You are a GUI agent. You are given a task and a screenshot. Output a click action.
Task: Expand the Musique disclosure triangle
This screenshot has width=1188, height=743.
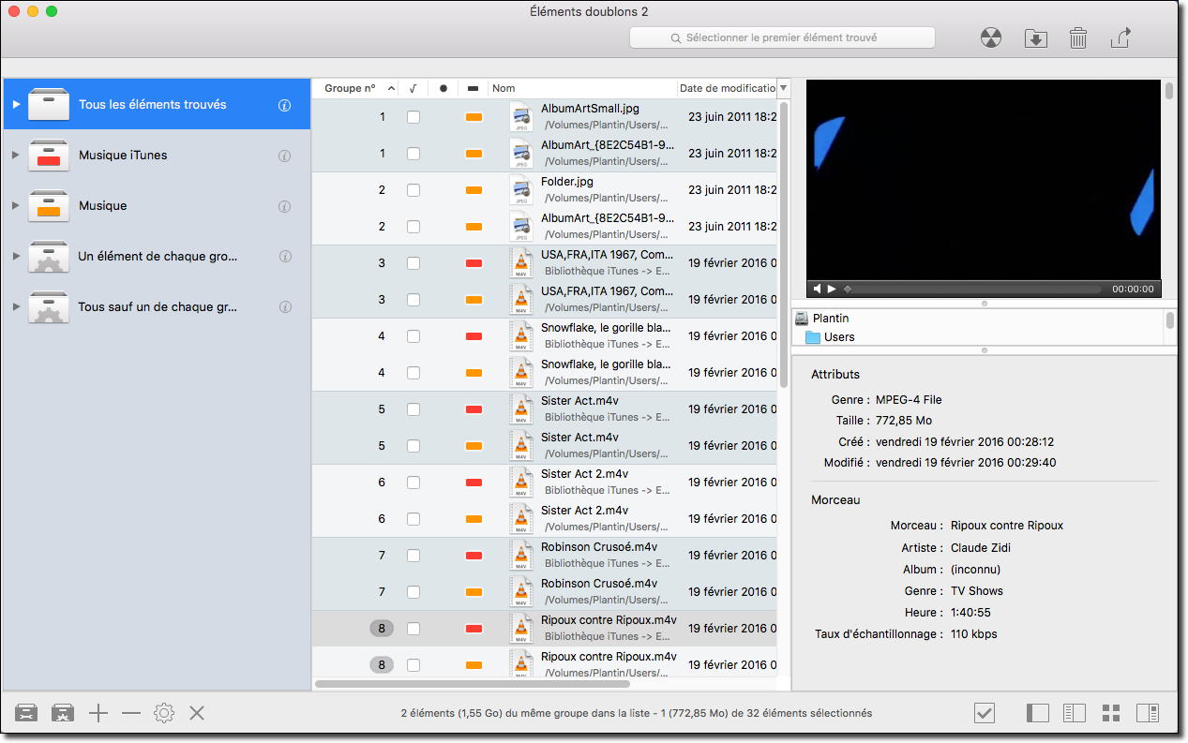tap(16, 206)
